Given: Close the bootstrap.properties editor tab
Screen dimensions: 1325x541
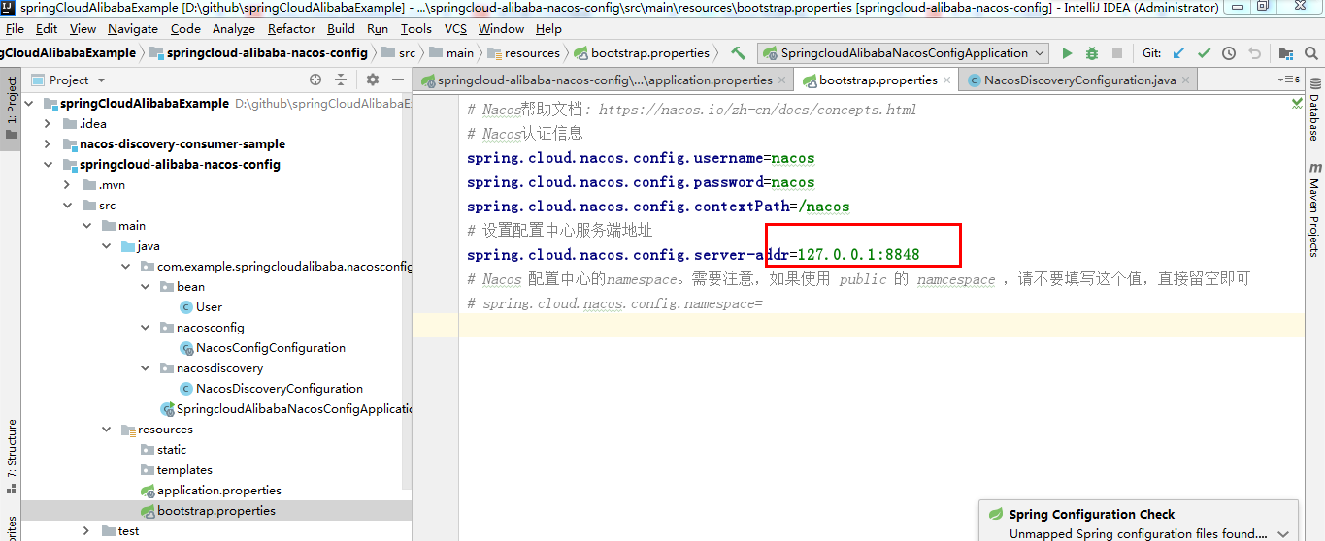Looking at the screenshot, I should click(x=947, y=80).
